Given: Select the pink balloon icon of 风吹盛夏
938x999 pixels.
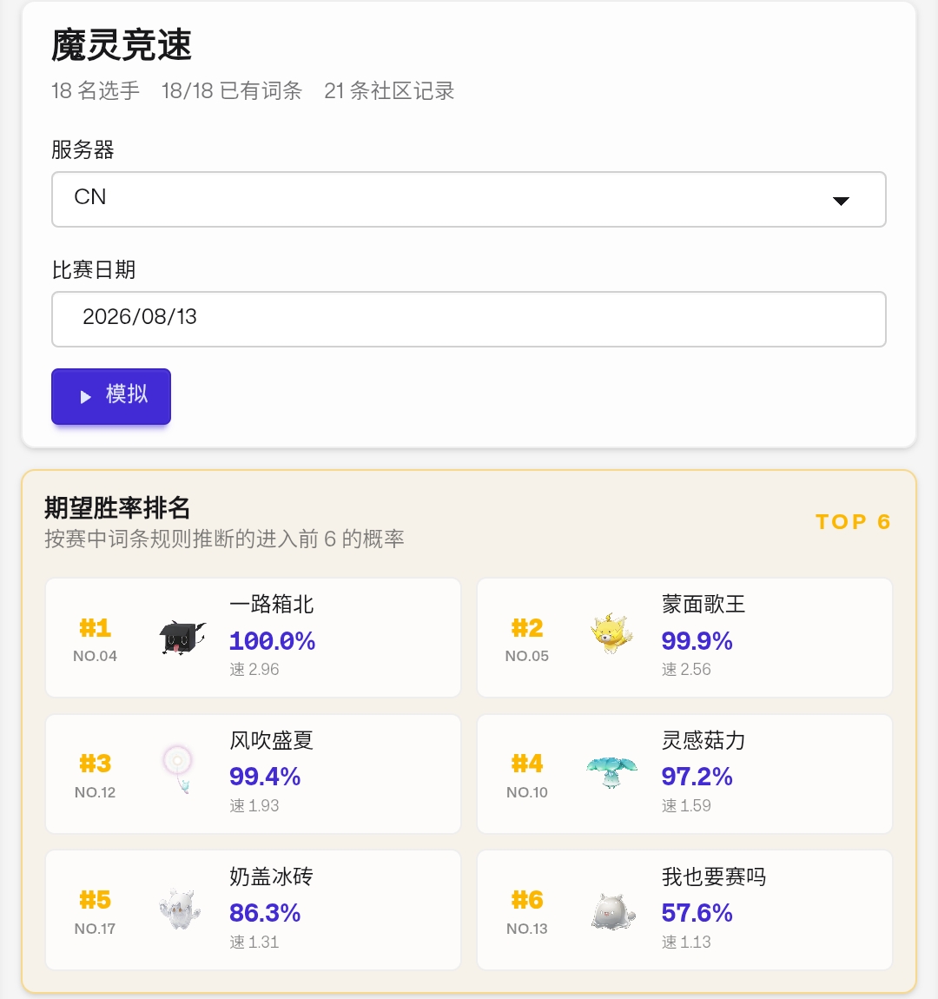Looking at the screenshot, I should [x=178, y=769].
